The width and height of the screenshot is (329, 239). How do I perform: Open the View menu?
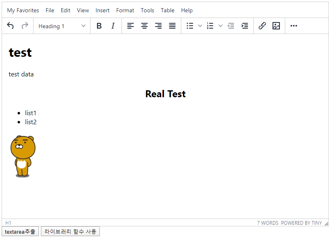tap(83, 10)
